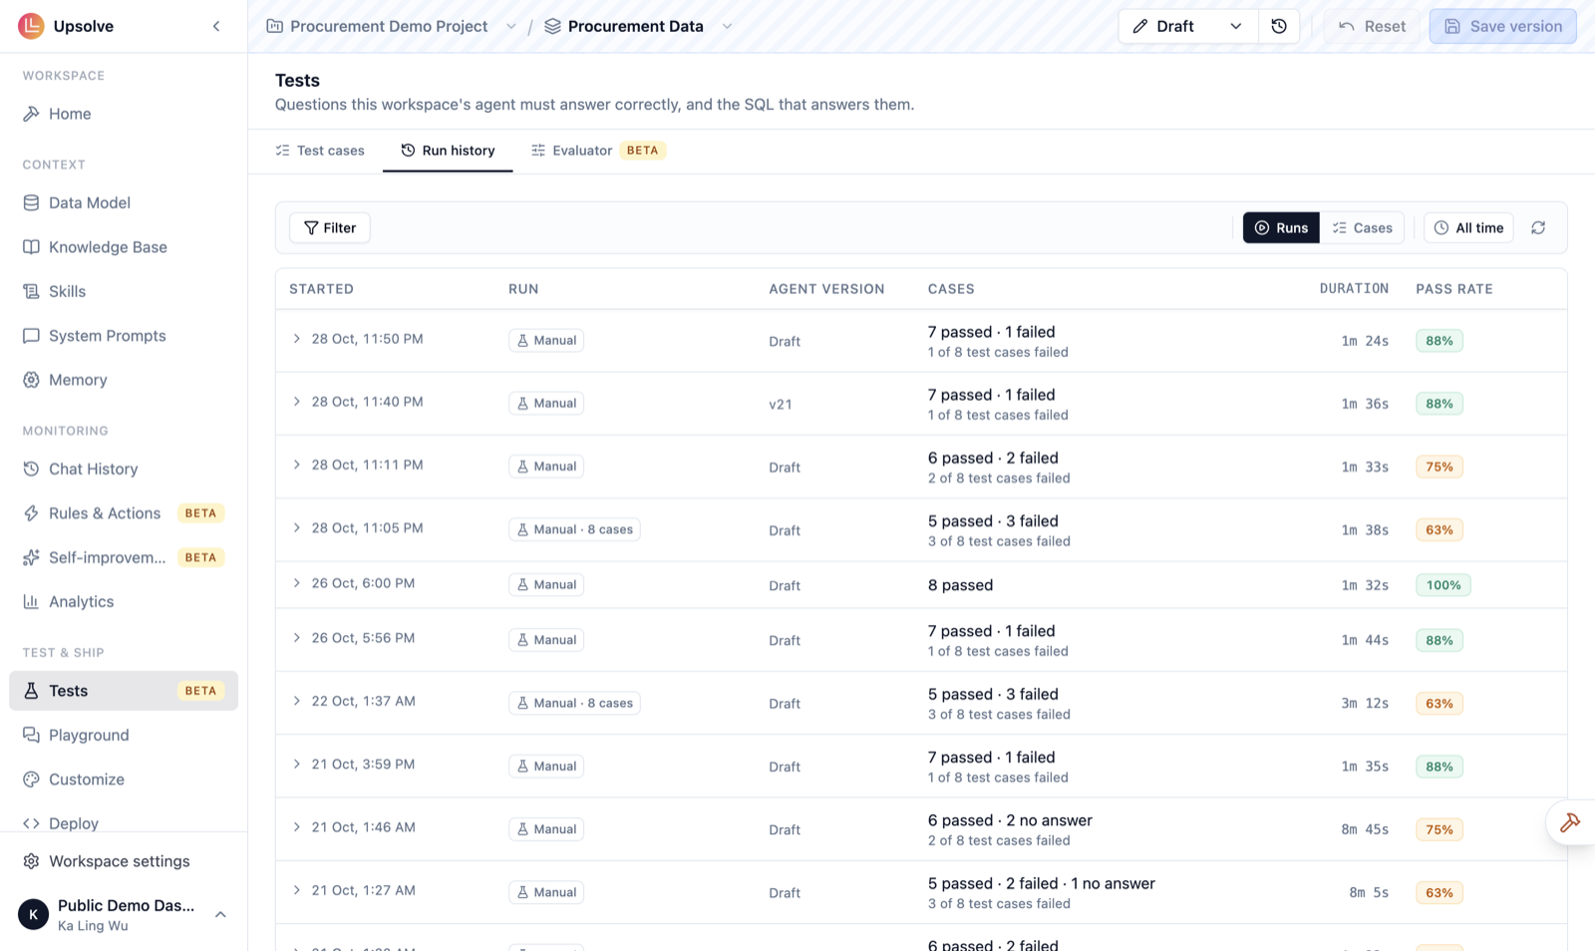This screenshot has height=951, width=1595.
Task: Open version history clock icon
Action: click(1279, 26)
